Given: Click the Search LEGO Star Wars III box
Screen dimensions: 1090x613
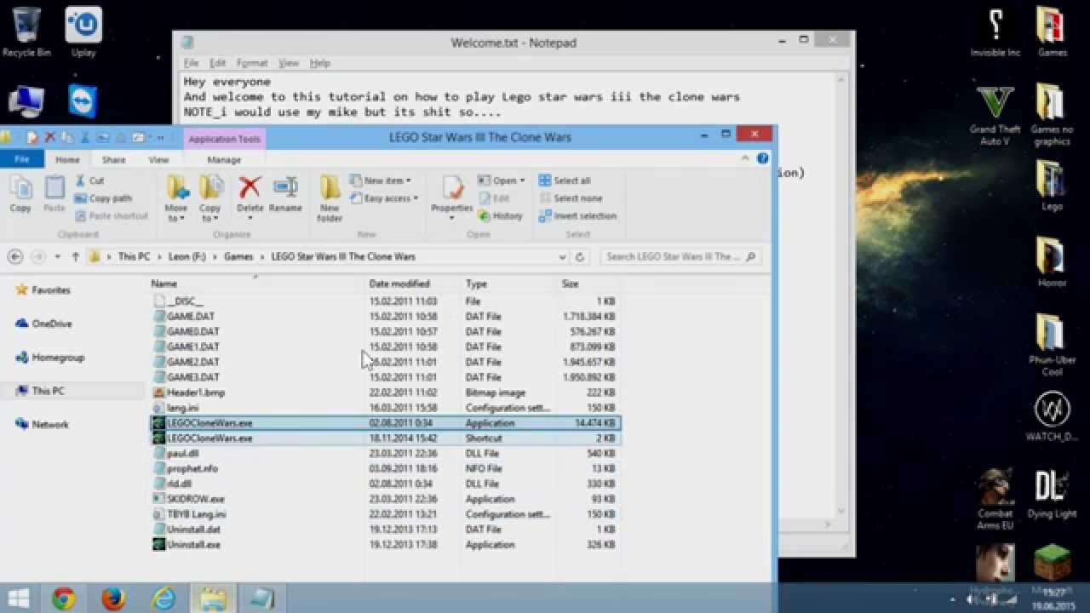Looking at the screenshot, I should (680, 256).
